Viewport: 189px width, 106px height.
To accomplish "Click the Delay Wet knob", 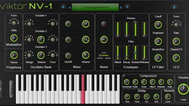I will [x=156, y=97].
